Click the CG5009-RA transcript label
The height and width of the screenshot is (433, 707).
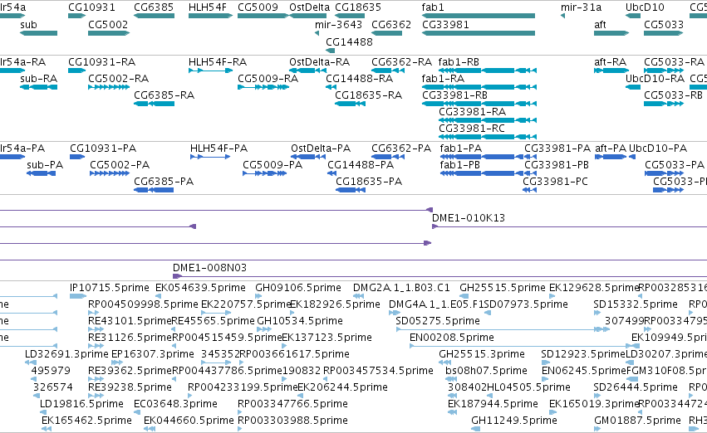[x=268, y=78]
